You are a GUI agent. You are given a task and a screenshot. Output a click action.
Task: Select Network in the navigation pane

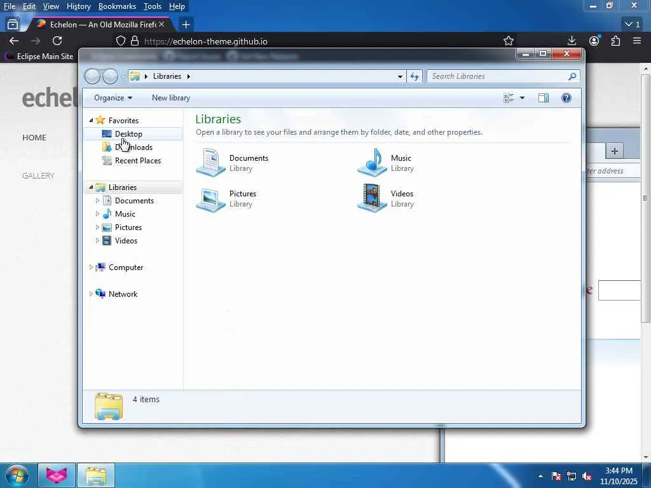123,294
